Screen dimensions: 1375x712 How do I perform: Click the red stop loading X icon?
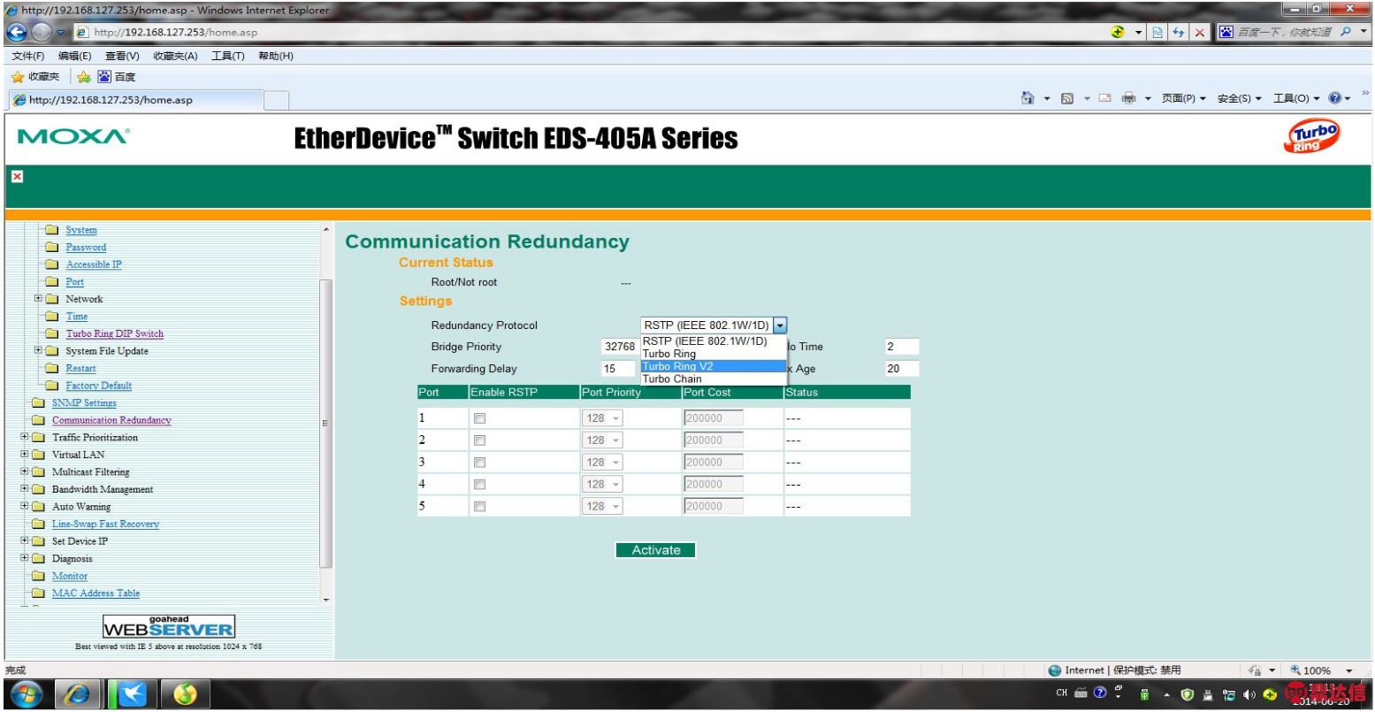pyautogui.click(x=1200, y=32)
